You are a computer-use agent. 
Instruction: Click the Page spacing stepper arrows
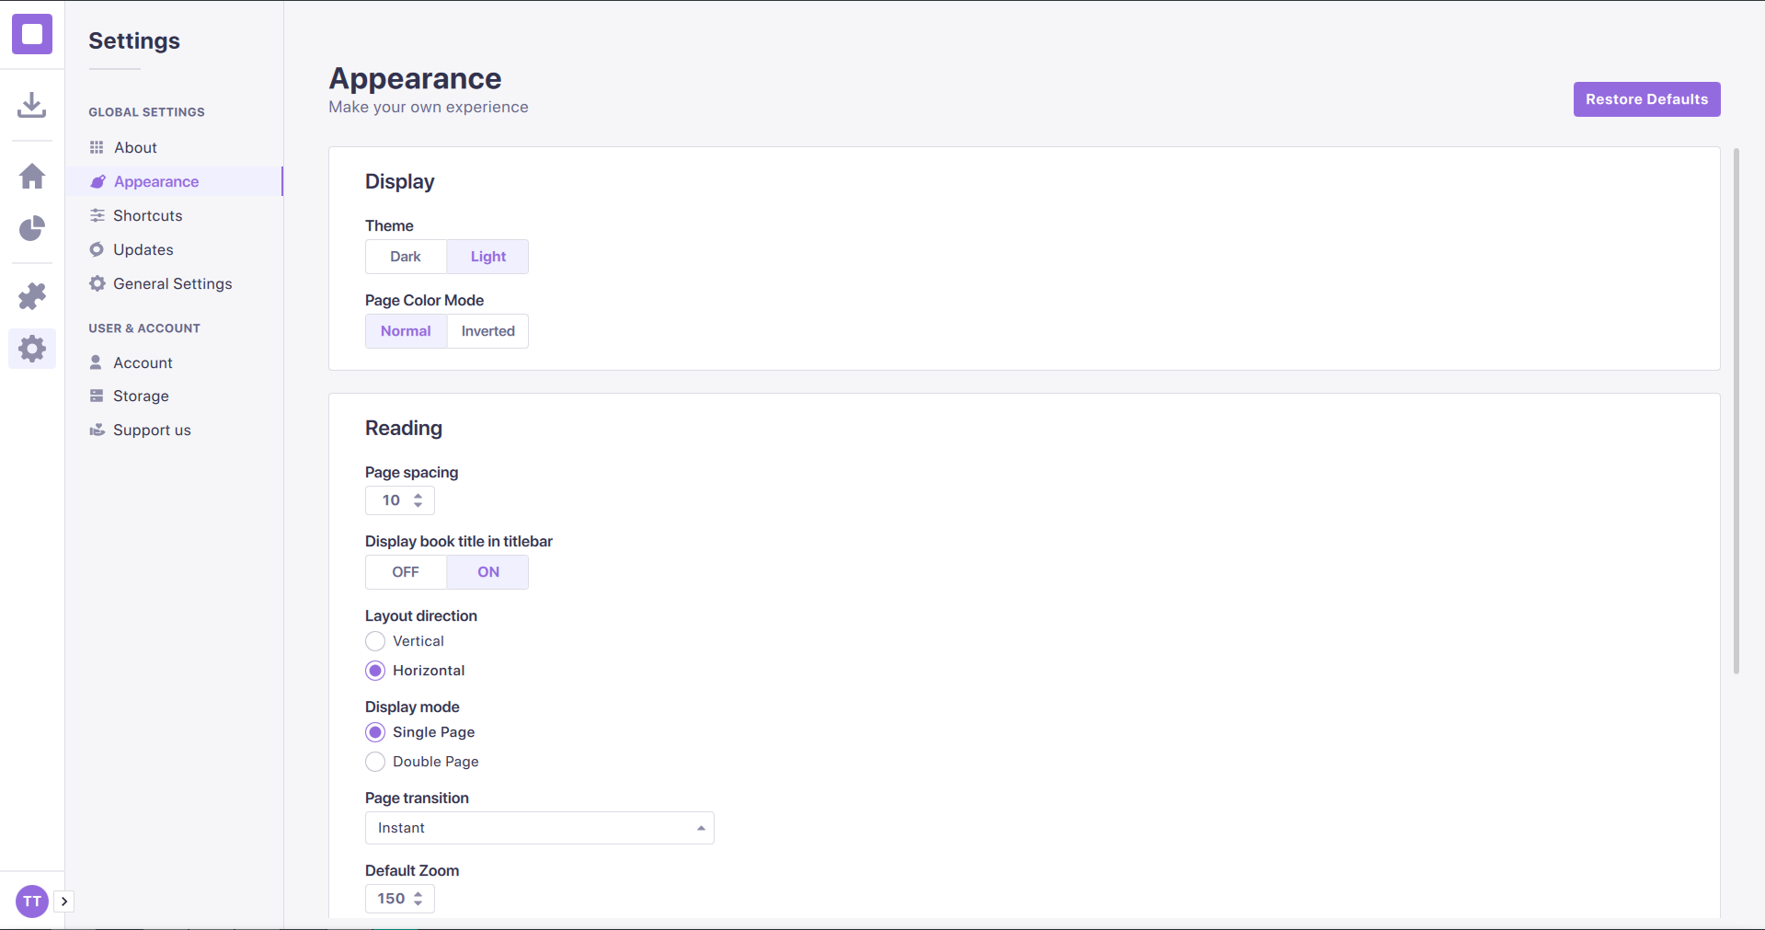tap(418, 500)
